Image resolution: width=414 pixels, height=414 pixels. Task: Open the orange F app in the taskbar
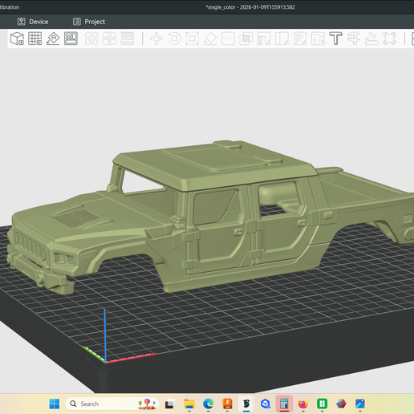click(227, 404)
